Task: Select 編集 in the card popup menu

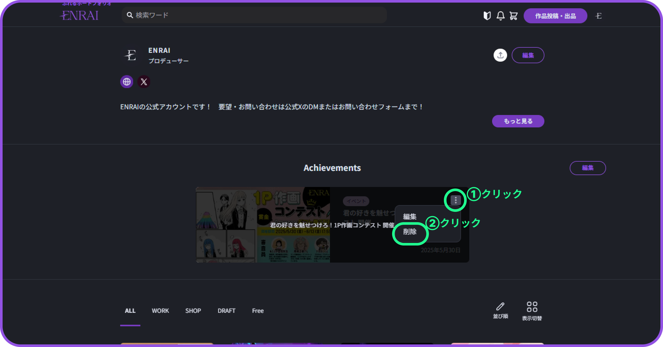Action: [410, 216]
